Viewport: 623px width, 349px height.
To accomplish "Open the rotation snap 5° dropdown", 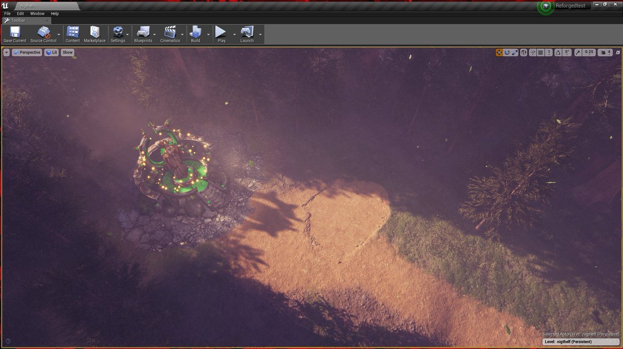I will [567, 52].
